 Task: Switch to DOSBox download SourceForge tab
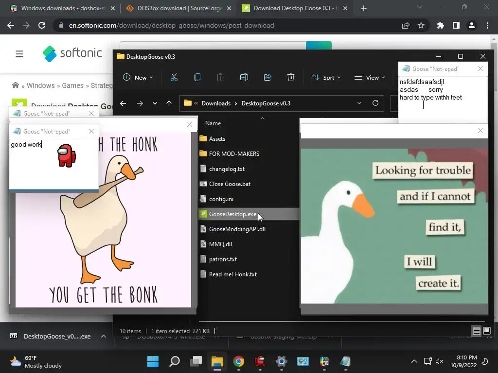point(179,8)
